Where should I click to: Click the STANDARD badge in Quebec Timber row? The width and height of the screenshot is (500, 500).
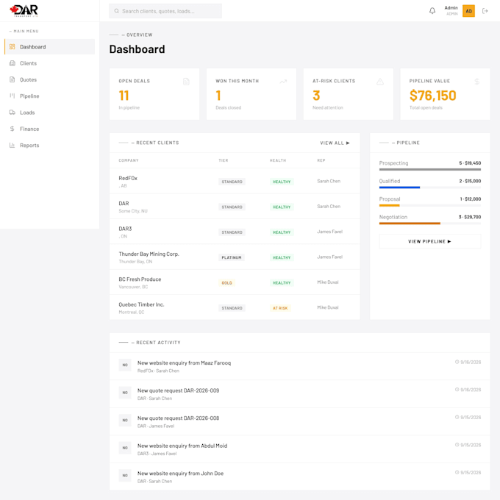(x=232, y=308)
